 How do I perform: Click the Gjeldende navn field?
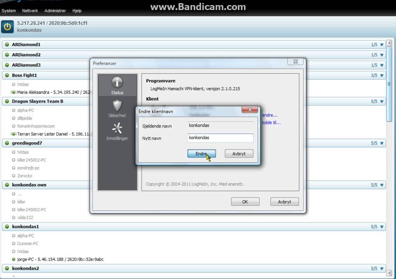point(220,126)
